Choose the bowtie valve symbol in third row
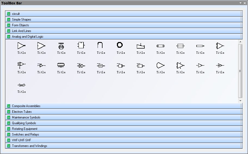248x154 pixels. (x=21, y=85)
